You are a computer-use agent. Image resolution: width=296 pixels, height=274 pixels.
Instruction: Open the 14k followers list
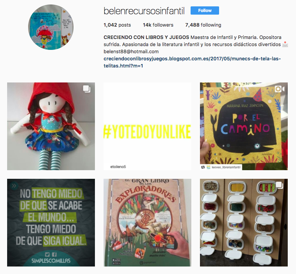pos(158,25)
